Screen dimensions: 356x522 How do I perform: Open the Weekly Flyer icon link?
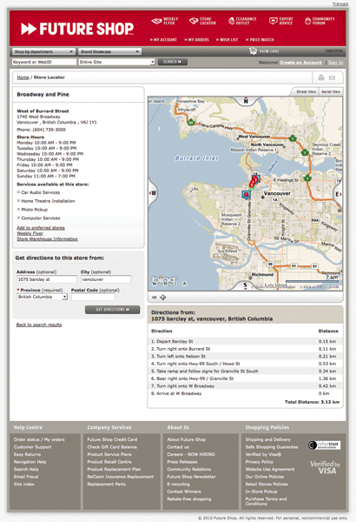coord(165,21)
